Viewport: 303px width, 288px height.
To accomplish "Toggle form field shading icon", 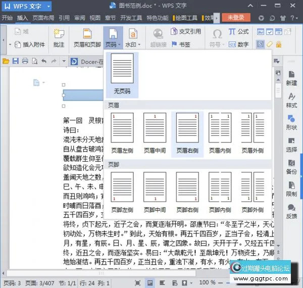I will click(x=260, y=44).
